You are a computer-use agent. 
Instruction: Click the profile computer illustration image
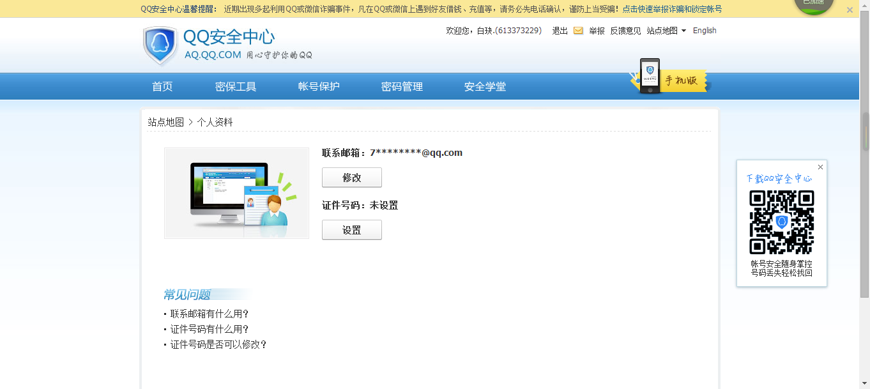236,194
